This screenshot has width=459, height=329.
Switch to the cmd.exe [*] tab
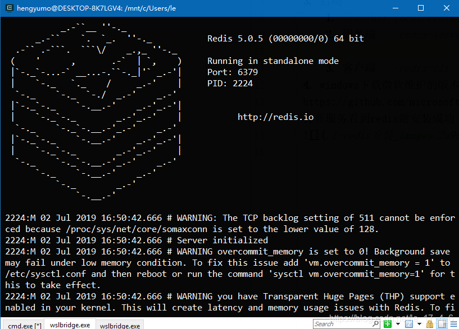tap(24, 326)
